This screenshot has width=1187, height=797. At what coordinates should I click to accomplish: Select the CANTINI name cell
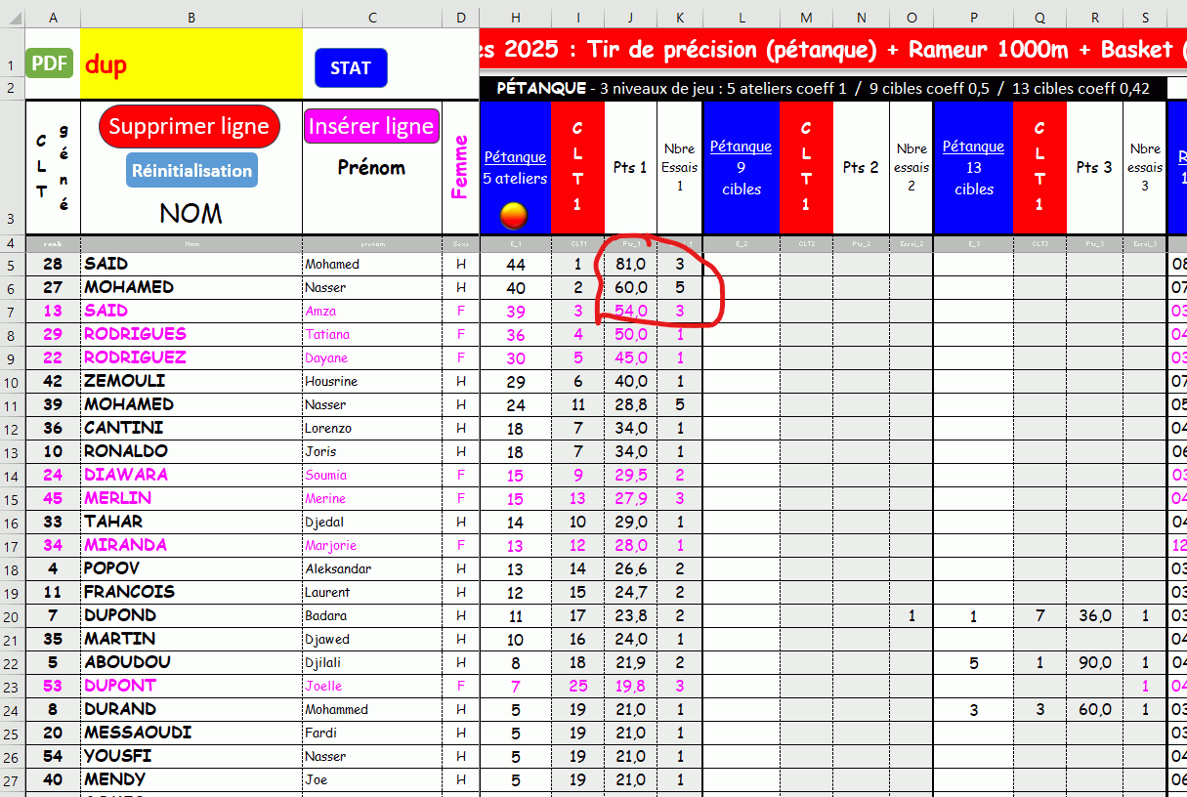click(x=191, y=428)
